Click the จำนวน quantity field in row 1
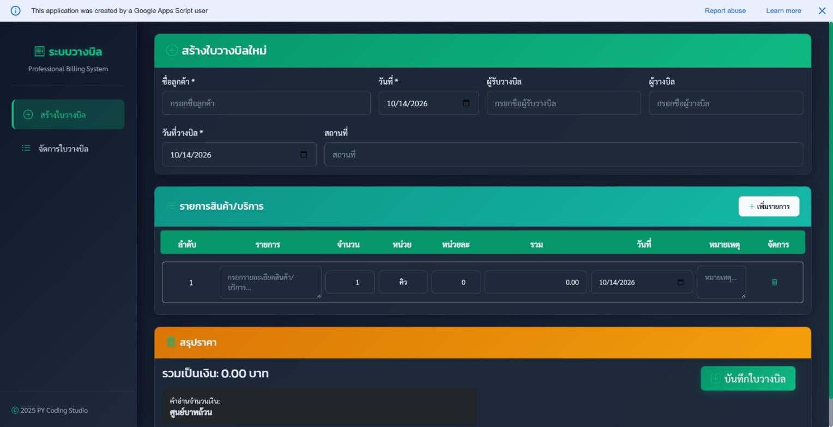Image resolution: width=833 pixels, height=427 pixels. point(350,282)
